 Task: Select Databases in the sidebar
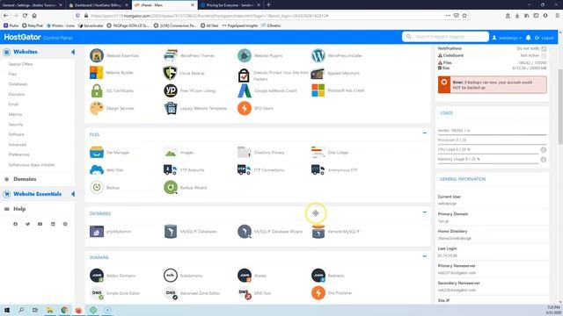tap(18, 84)
